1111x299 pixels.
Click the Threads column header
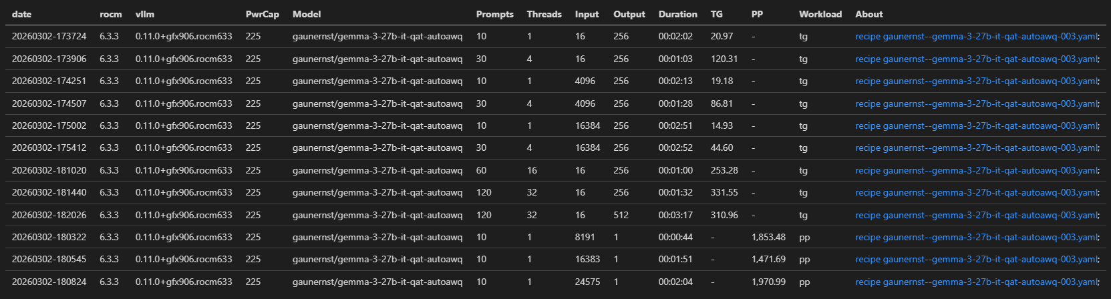[544, 14]
